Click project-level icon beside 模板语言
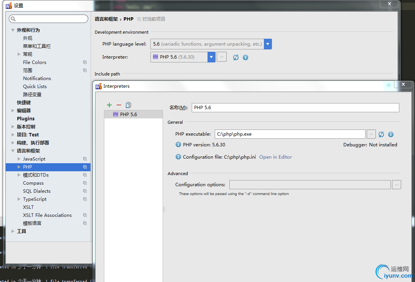415x282 pixels. tap(85, 223)
